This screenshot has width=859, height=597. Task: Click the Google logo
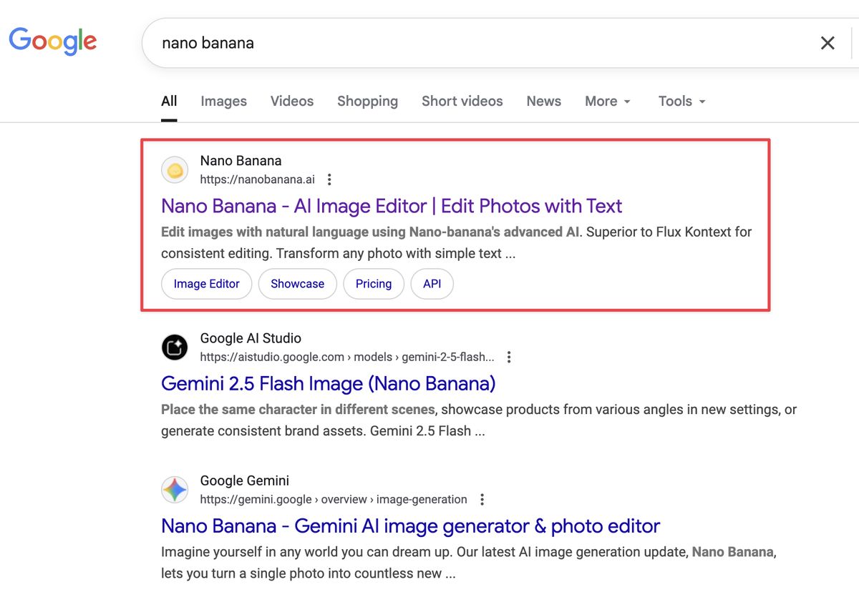[52, 41]
